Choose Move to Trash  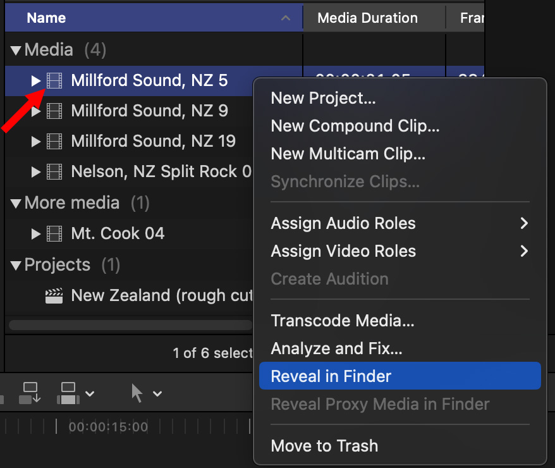324,446
